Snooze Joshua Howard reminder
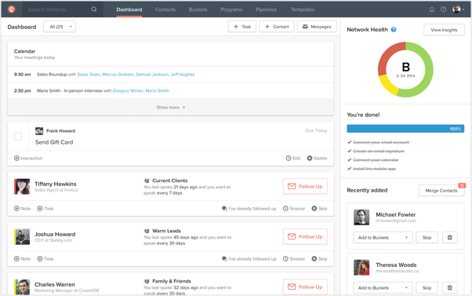472x296 pixels. tap(294, 259)
